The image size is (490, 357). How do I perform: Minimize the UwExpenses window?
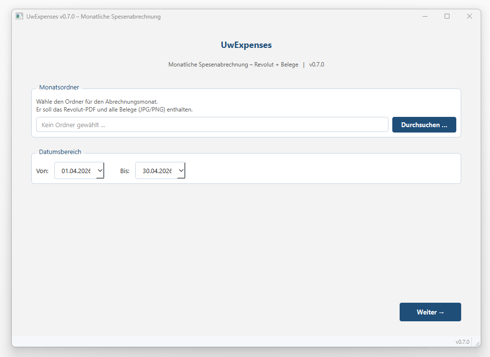(425, 16)
